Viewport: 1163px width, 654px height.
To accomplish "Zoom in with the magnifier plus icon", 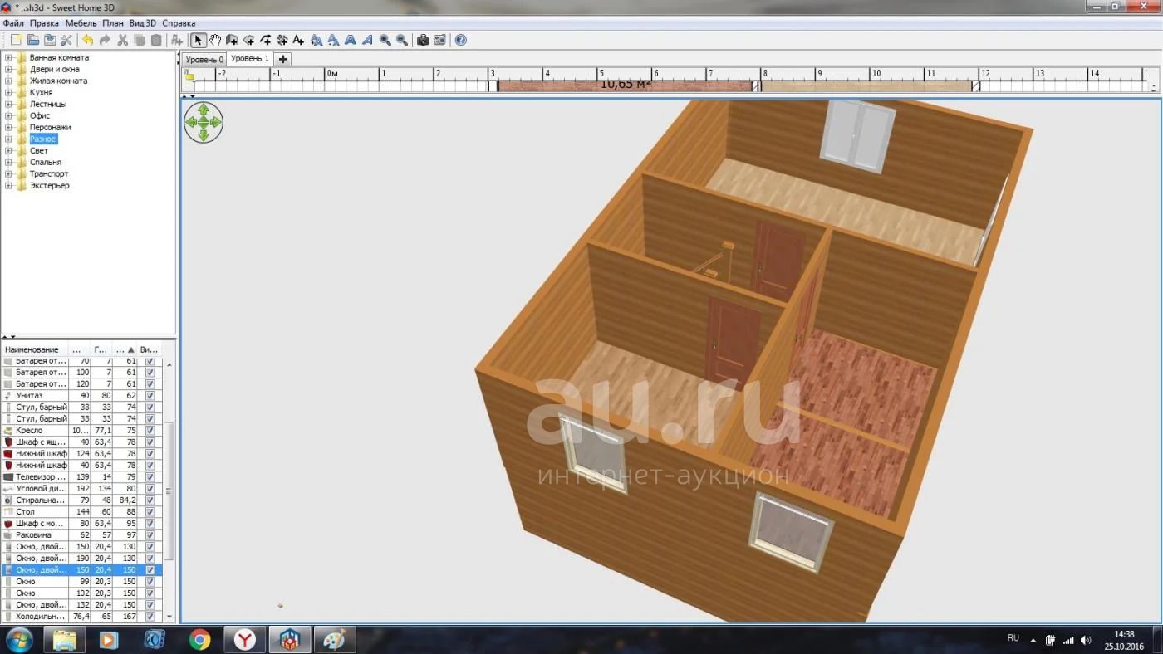I will point(385,40).
